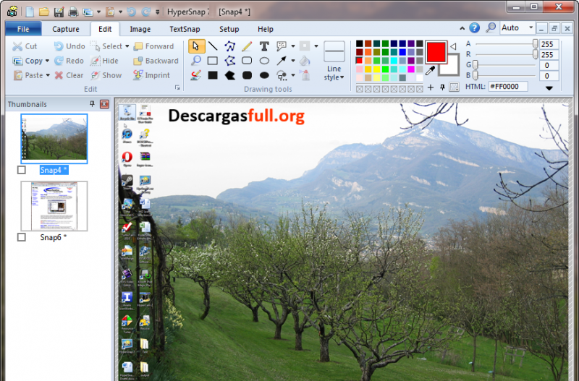Click the Forward button
579x381 pixels.
tap(153, 46)
